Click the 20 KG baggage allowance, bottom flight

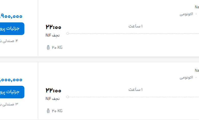point(57,111)
